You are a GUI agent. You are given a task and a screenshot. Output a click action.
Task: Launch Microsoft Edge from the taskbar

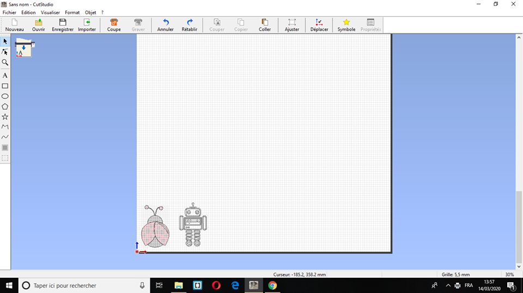(x=235, y=285)
